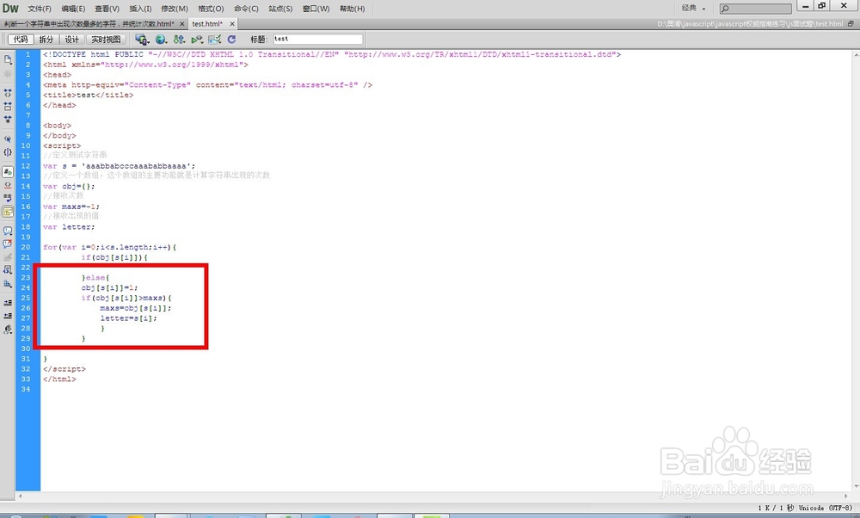Viewport: 860px width, 518px height.
Task: Open the file management arrows dropdown
Action: tap(180, 40)
